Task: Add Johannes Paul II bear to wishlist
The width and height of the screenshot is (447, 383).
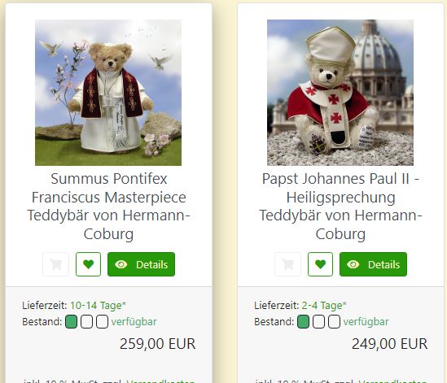Action: tap(321, 264)
